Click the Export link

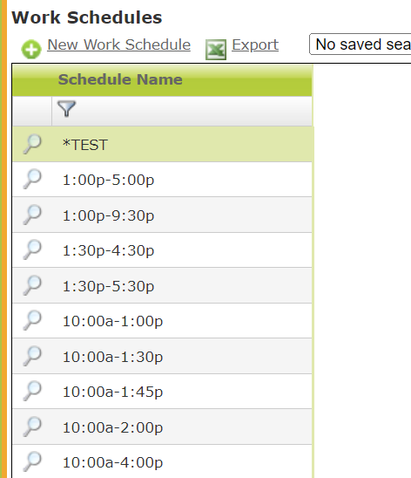255,45
